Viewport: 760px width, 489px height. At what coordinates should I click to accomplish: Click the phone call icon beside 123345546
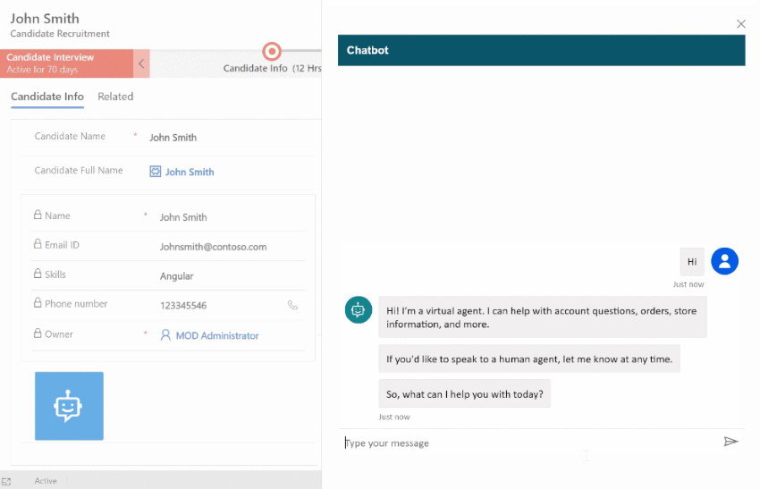[292, 305]
